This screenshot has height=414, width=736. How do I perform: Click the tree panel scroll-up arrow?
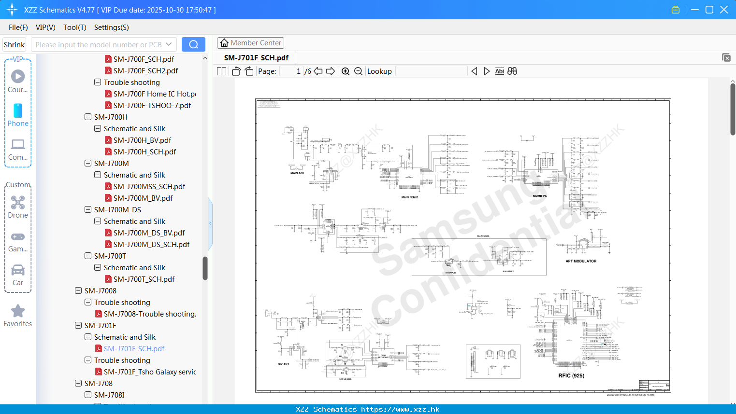click(x=205, y=58)
